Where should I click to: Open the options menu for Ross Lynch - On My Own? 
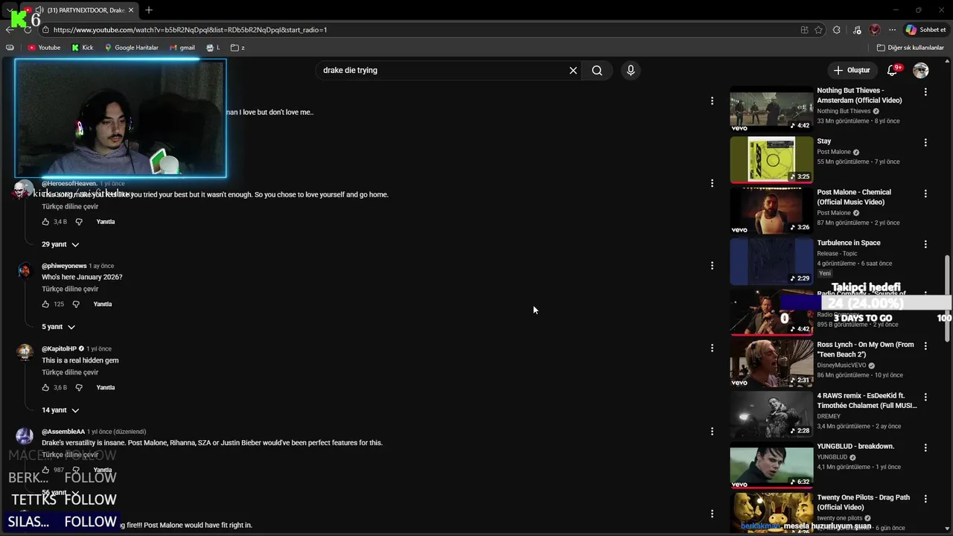coord(925,346)
